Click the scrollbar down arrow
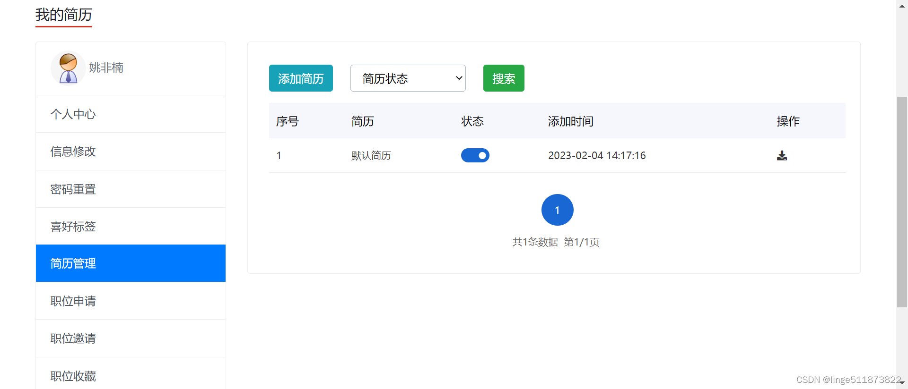 pos(902,383)
